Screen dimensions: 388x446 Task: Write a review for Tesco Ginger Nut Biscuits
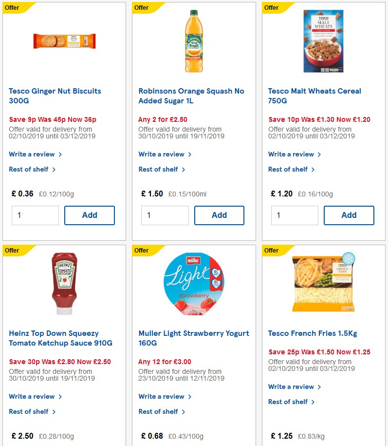tap(31, 154)
